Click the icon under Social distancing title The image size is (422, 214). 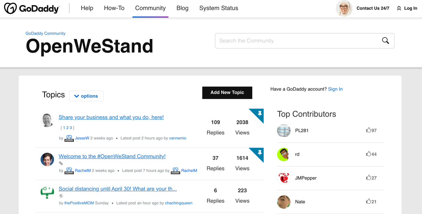pos(61,196)
